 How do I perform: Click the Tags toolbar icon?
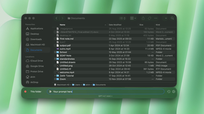[x=149, y=18]
